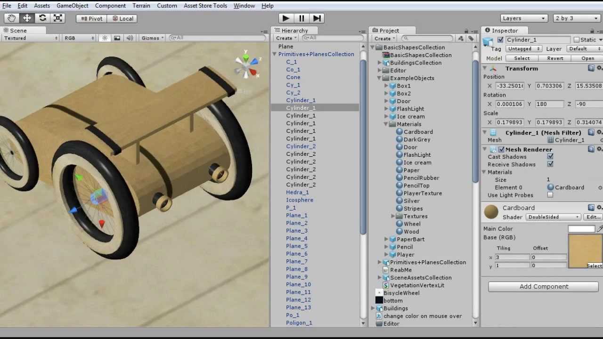Collapse the Transform component
603x339 pixels.
tap(485, 68)
